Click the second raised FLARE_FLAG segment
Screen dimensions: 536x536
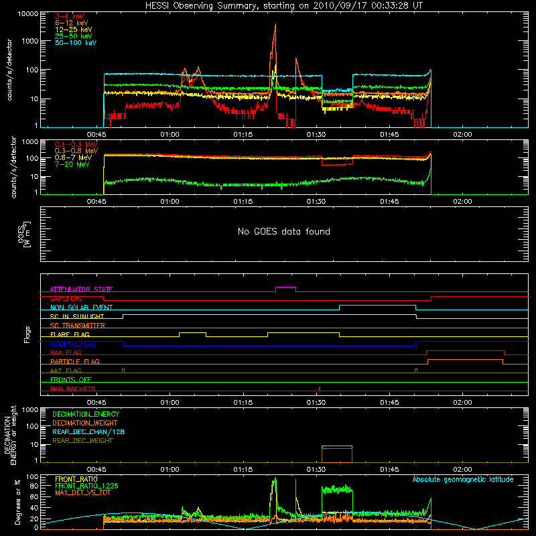(x=304, y=332)
